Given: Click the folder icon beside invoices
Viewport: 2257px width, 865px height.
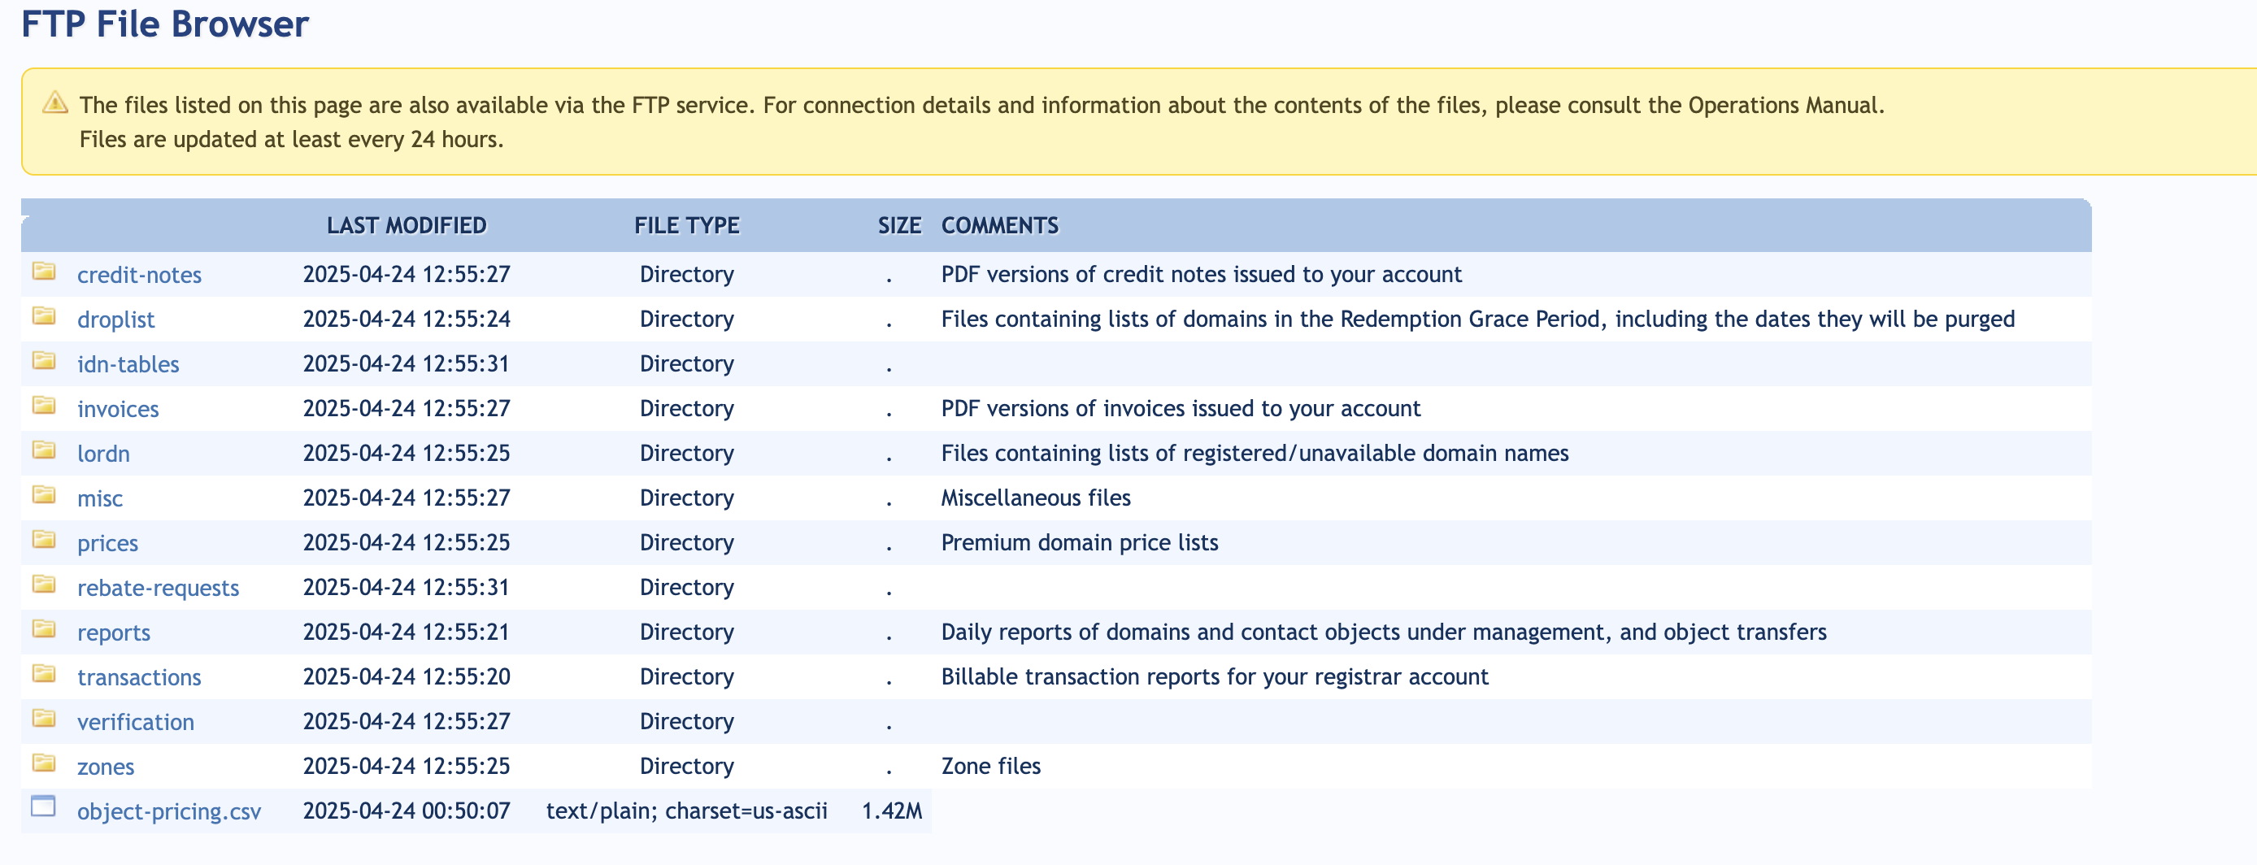Looking at the screenshot, I should coord(44,405).
